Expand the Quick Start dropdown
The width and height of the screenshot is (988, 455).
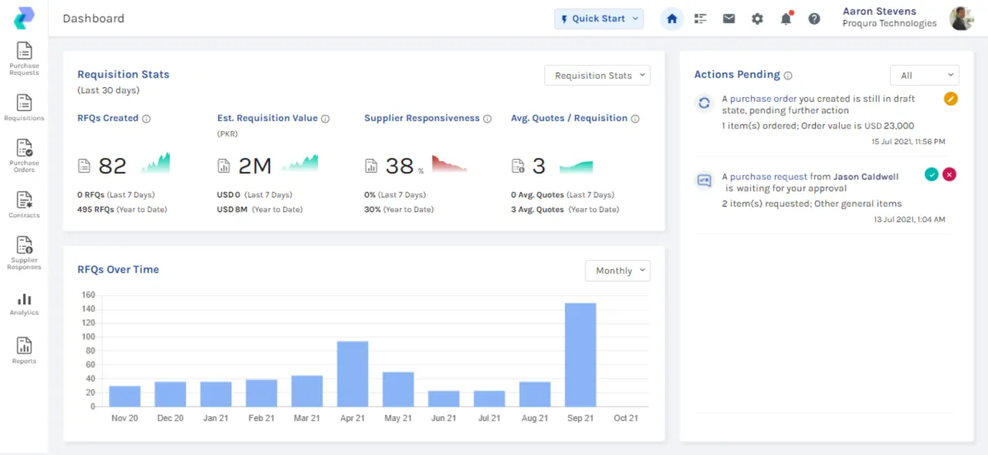click(x=599, y=19)
